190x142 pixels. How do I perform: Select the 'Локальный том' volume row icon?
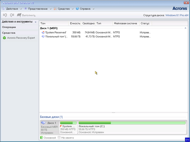(x=43, y=36)
